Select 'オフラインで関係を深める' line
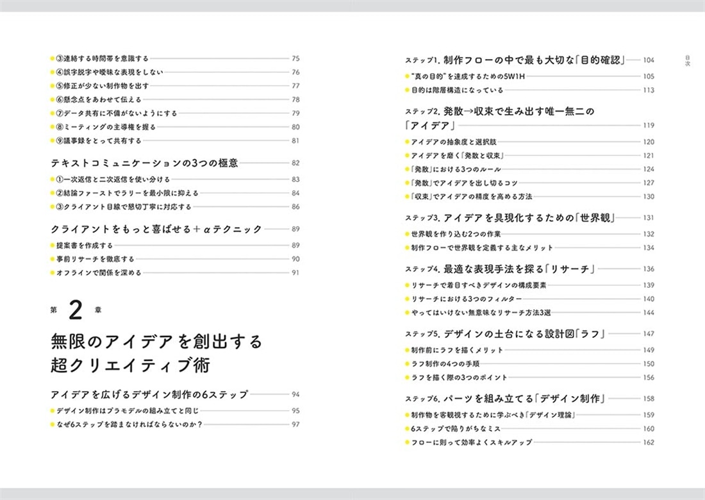The image size is (705, 500). 99,272
